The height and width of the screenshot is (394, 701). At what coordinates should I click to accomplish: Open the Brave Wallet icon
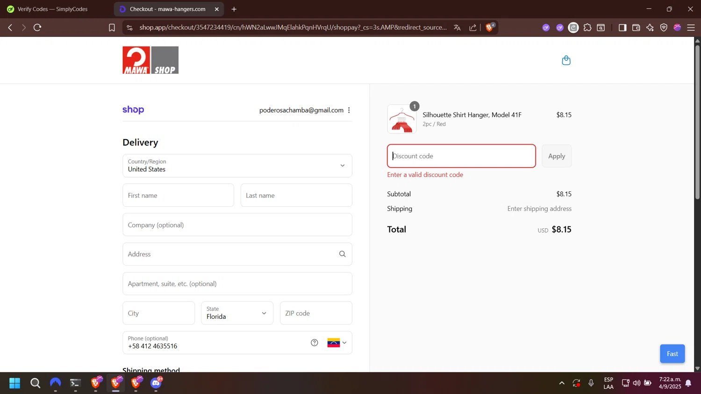636,28
